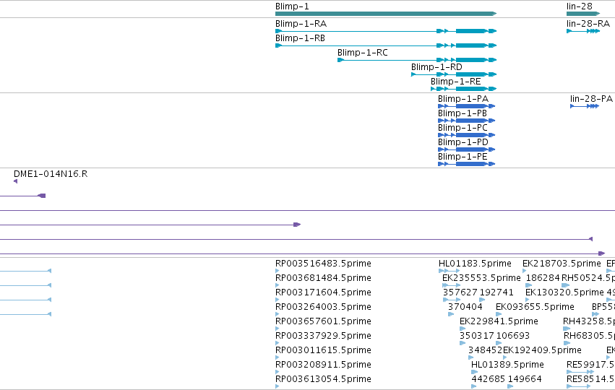
Task: Open the EK229841.5prime EST label
Action: click(x=499, y=321)
